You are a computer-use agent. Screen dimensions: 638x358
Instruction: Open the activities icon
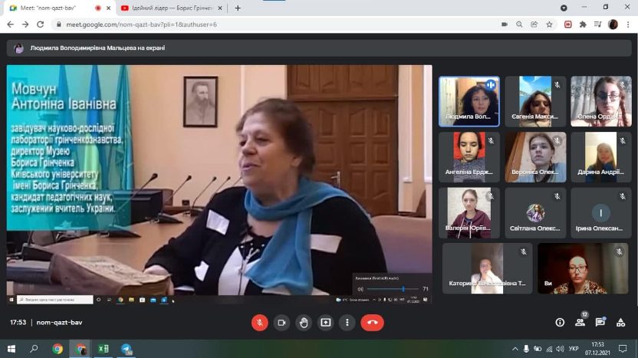[620, 323]
